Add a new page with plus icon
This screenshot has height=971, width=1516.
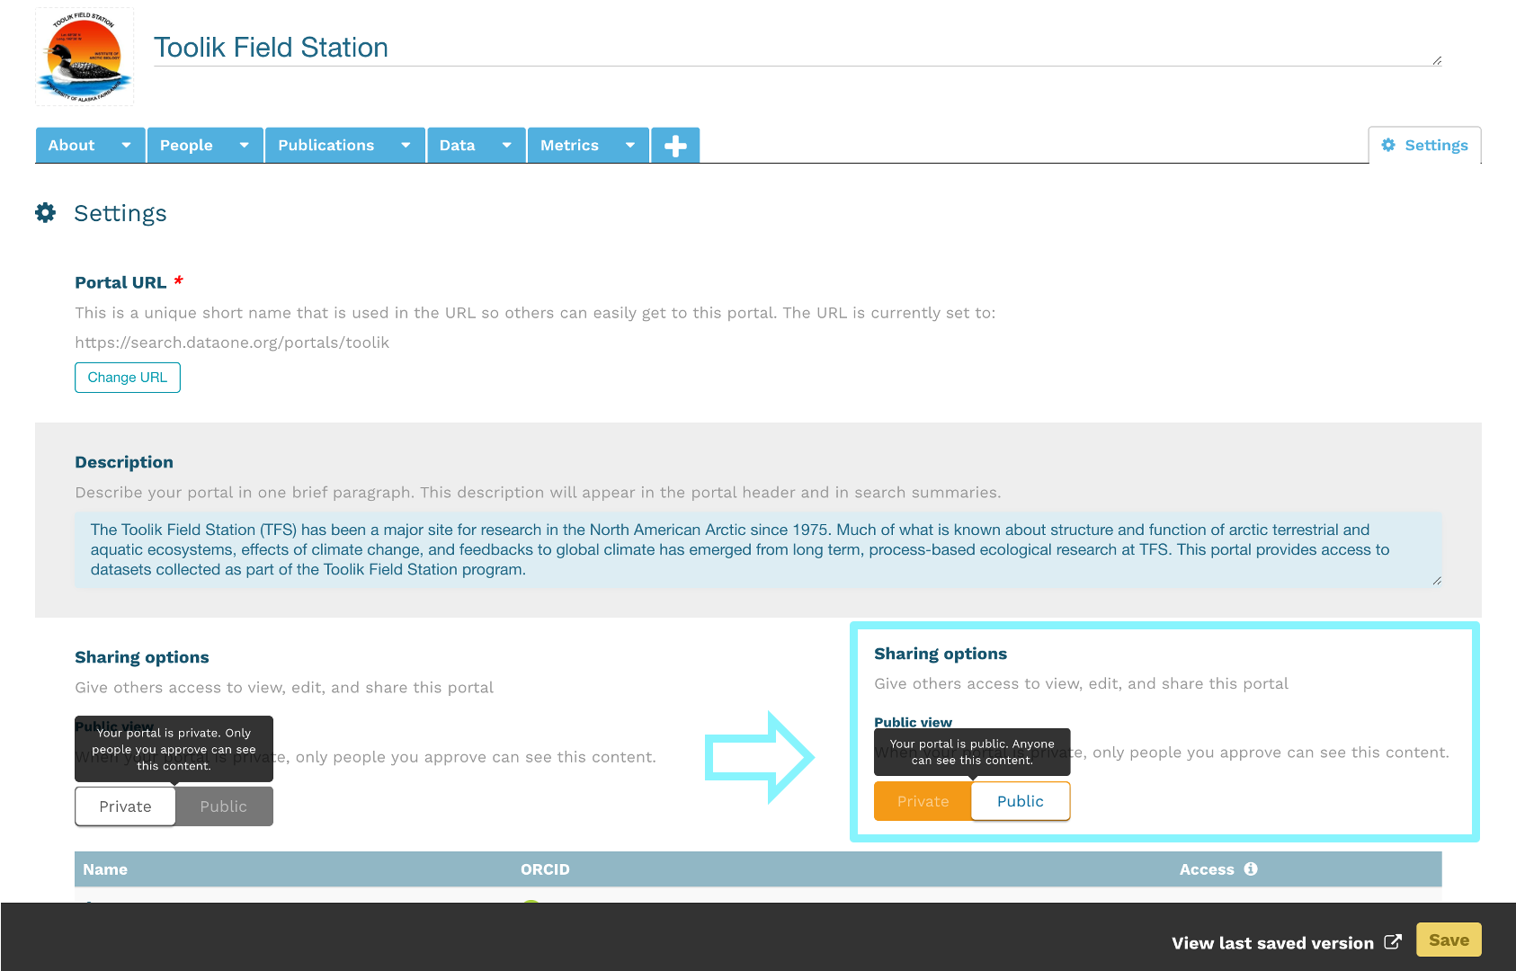coord(675,145)
